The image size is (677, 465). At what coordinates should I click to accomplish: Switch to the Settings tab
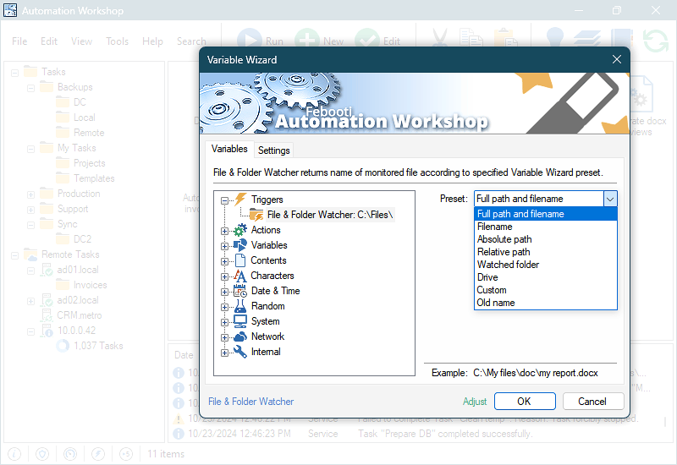point(273,150)
